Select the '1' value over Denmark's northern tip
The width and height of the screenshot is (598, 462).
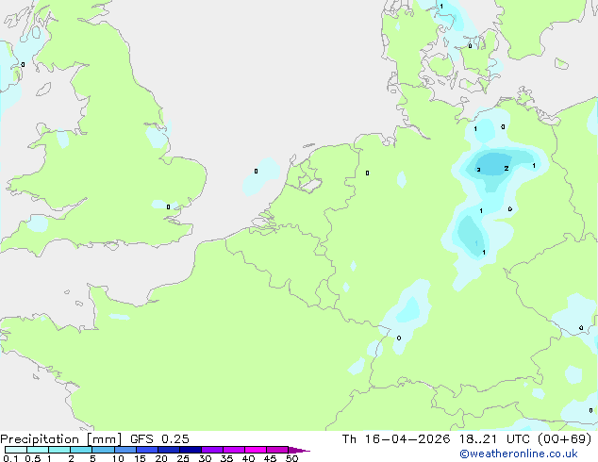point(441,7)
